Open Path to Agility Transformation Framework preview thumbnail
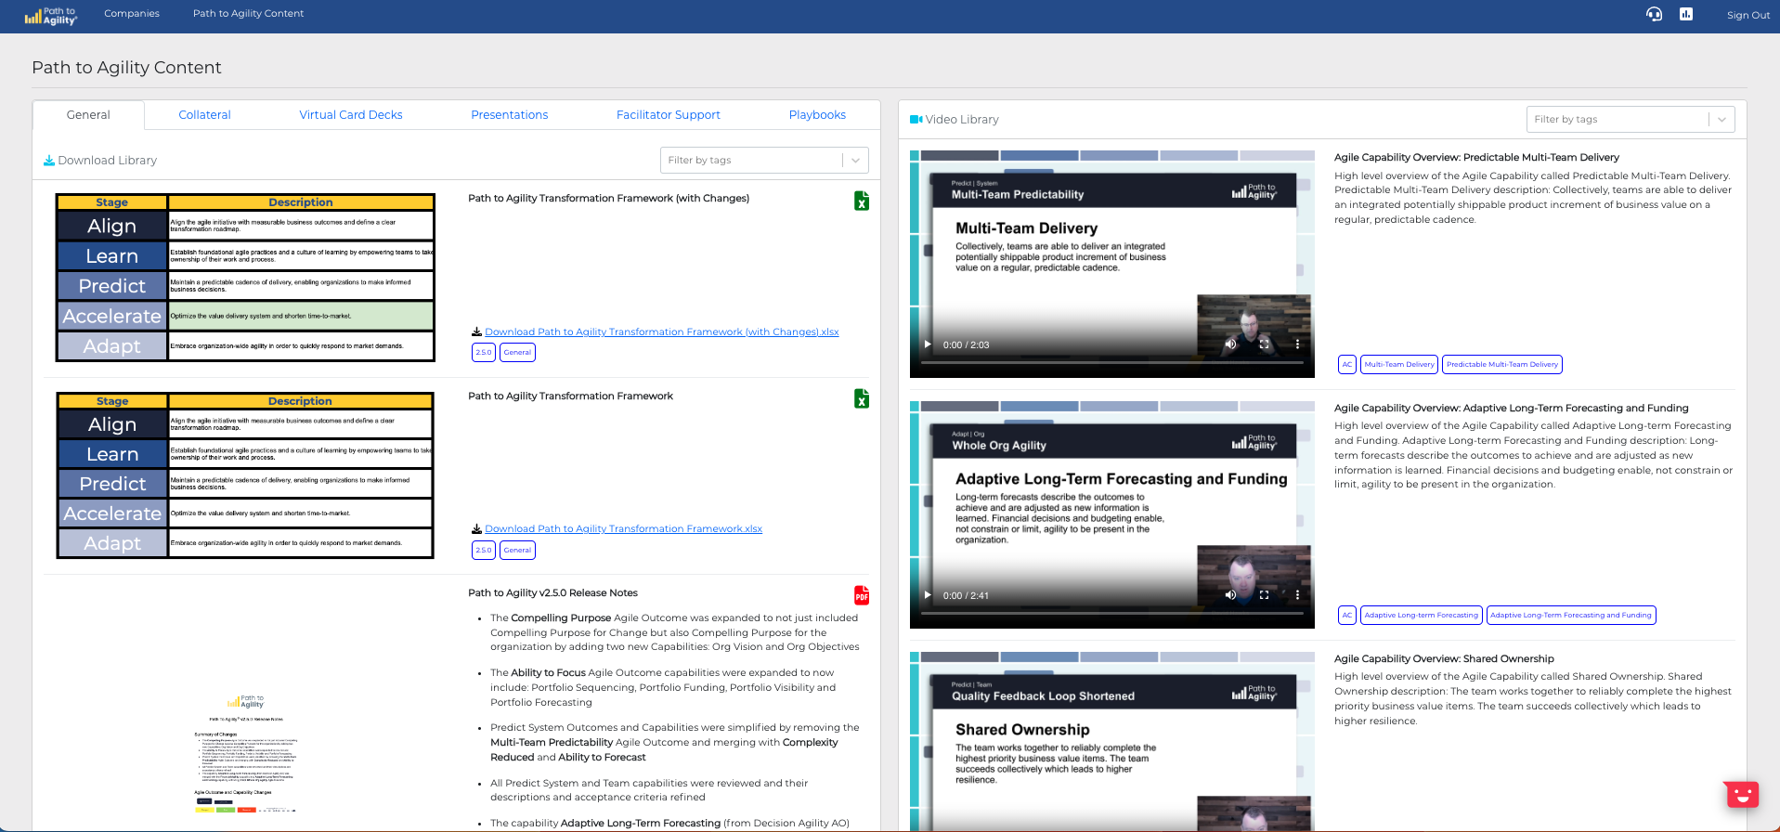The width and height of the screenshot is (1780, 832). (x=245, y=475)
